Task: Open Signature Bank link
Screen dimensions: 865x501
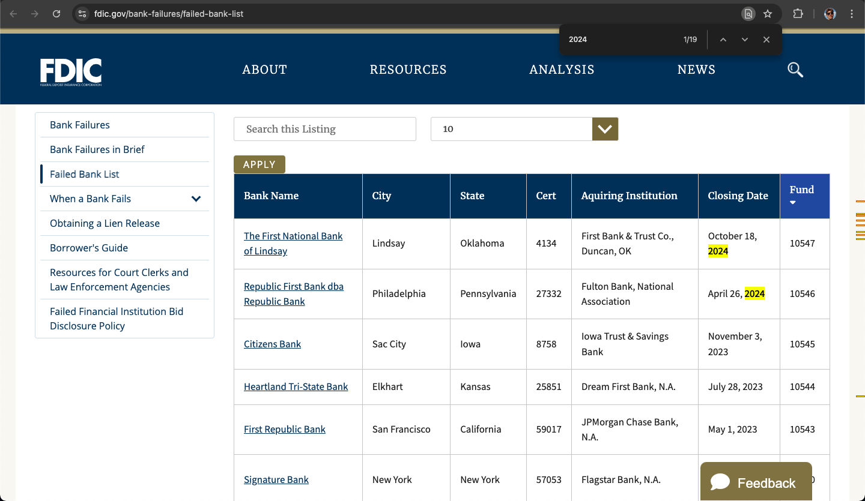Action: tap(276, 479)
